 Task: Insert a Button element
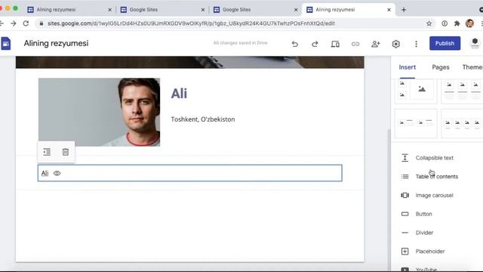click(x=424, y=214)
